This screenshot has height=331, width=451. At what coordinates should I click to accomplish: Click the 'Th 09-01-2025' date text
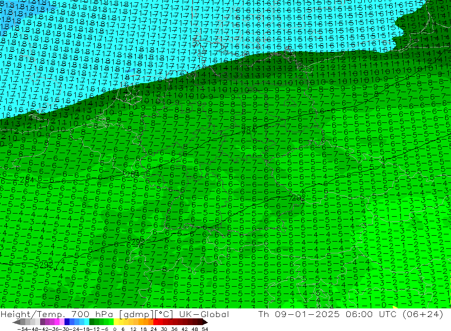point(299,314)
